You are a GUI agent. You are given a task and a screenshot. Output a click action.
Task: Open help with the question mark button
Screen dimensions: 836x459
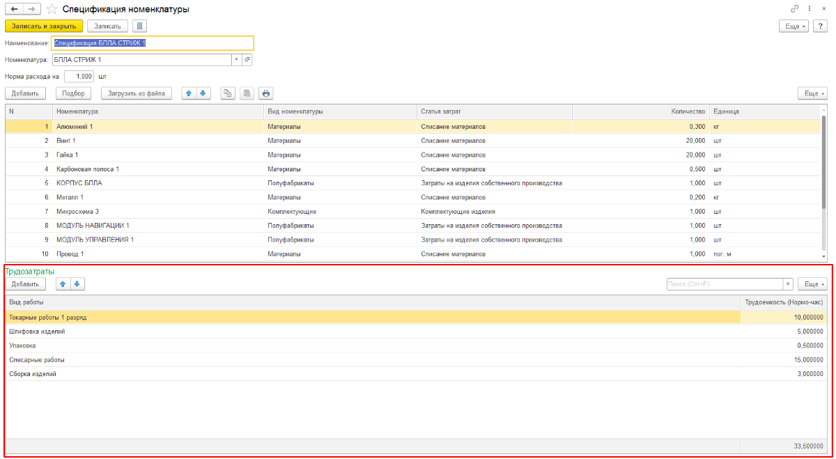pos(820,26)
